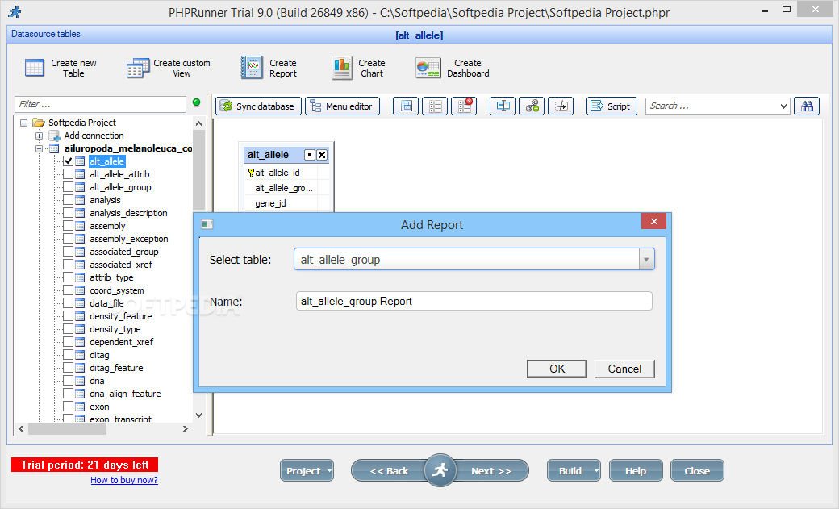Select ditag_feature in the table tree

click(116, 368)
